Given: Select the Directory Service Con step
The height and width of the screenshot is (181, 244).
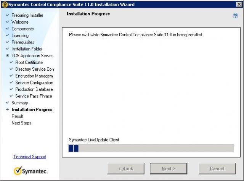Looking at the screenshot, I should [35, 69].
